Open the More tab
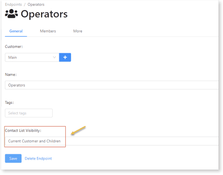Image resolution: width=223 pixels, height=175 pixels. tap(78, 31)
